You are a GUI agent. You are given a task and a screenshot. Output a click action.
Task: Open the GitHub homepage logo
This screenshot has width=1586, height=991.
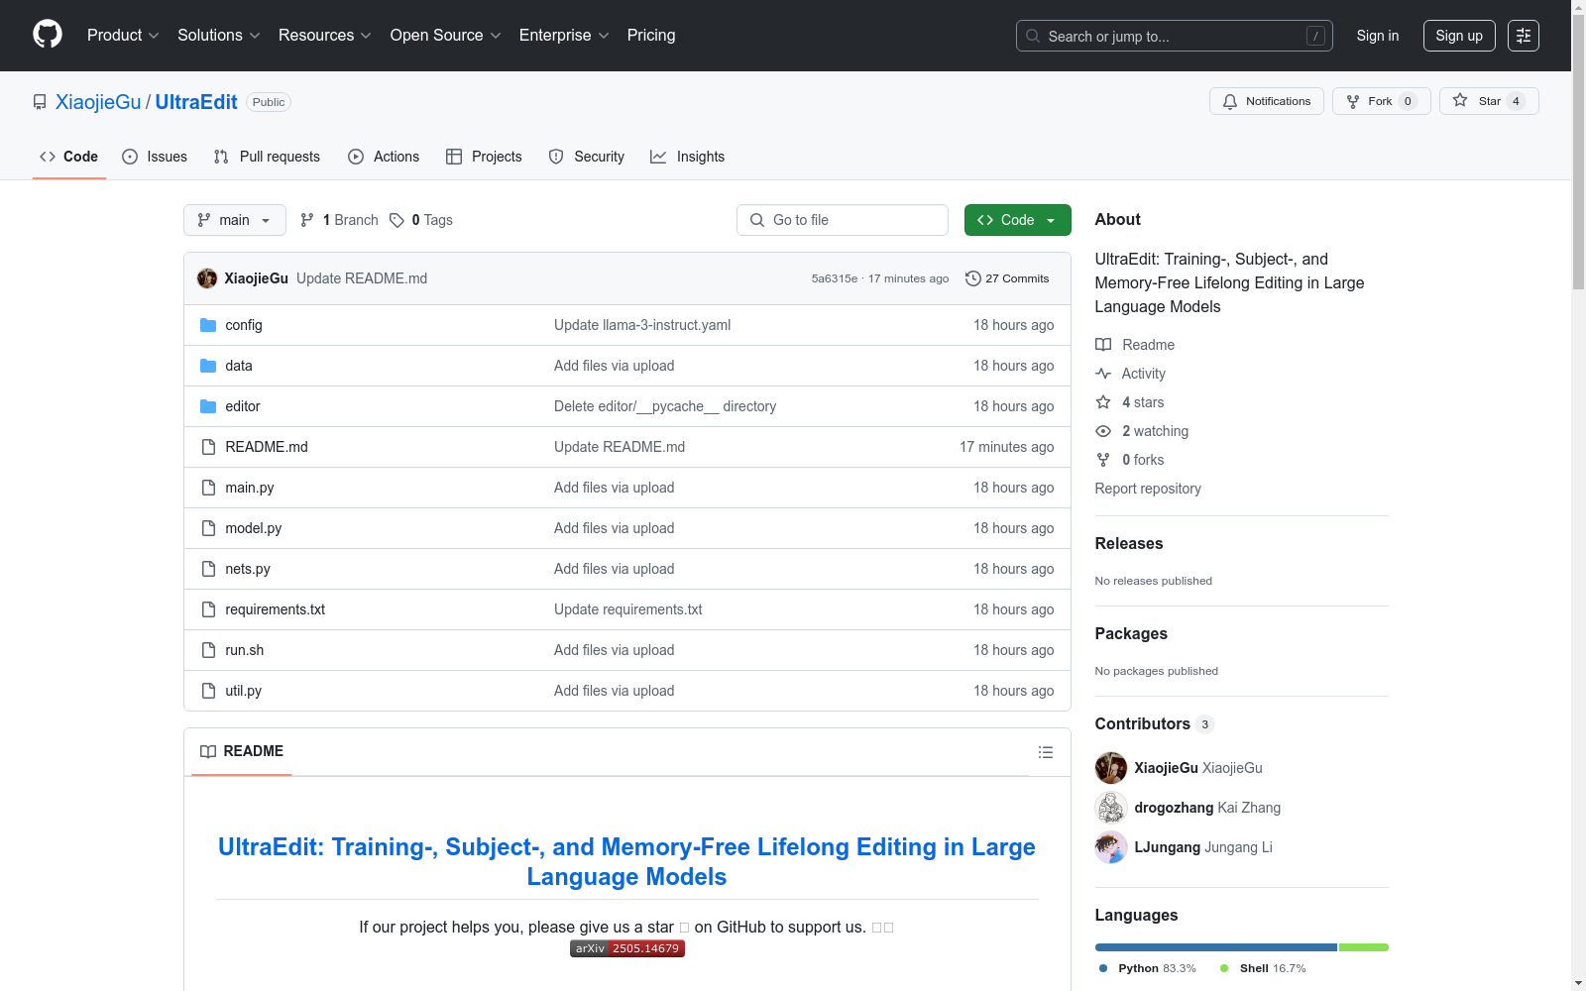pyautogui.click(x=48, y=35)
